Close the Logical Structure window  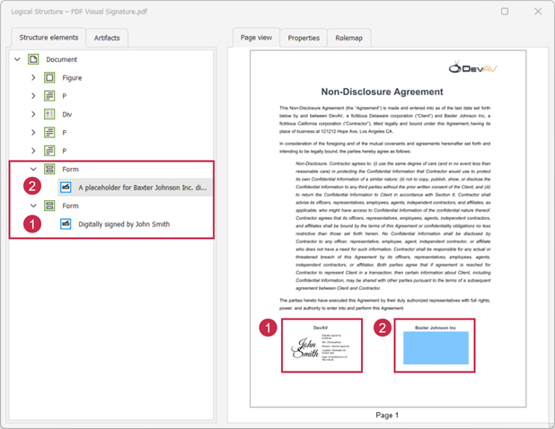pyautogui.click(x=538, y=12)
